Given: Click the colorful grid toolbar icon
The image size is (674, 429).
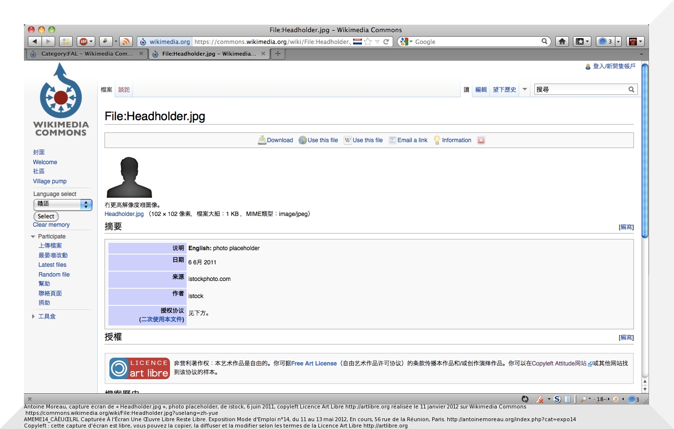Looking at the screenshot, I should pos(66,42).
